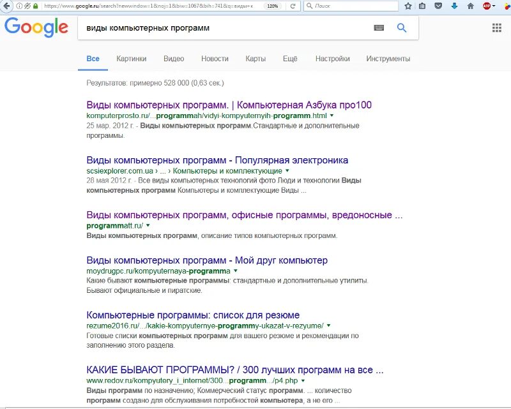Open result Компьютерная Азбука про100

tap(229, 105)
